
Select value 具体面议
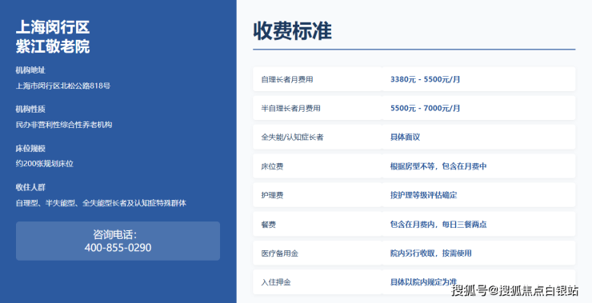(405, 137)
